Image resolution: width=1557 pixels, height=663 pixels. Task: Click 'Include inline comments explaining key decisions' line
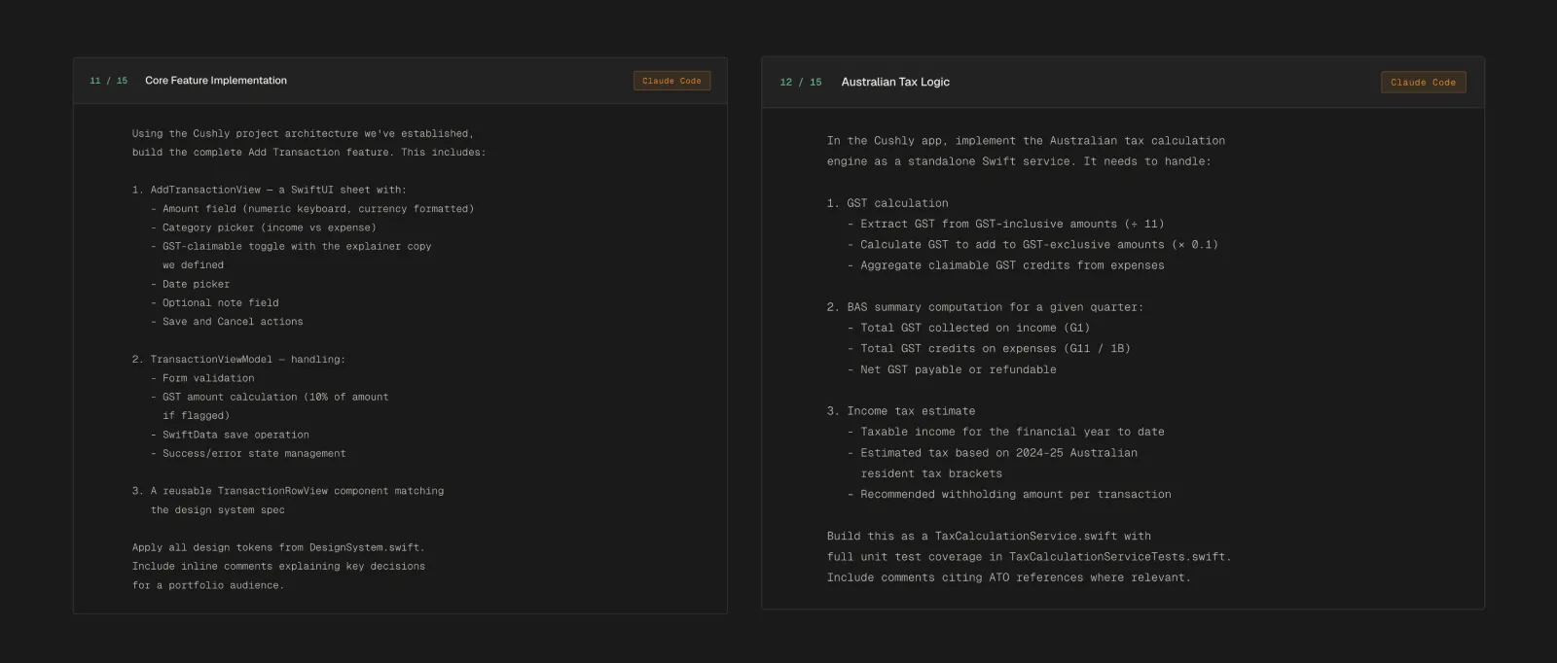278,566
